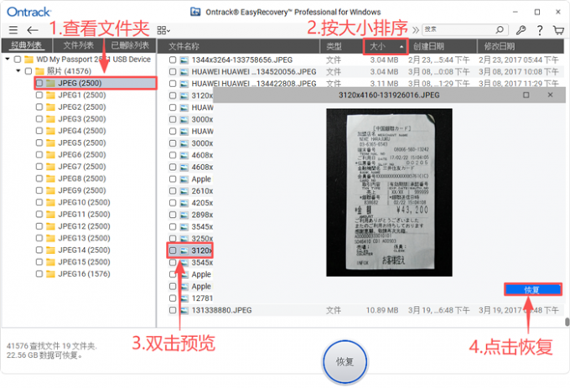Click image icon of 1344x3264-133758656.JPEG
570x388 pixels.
click(x=184, y=60)
